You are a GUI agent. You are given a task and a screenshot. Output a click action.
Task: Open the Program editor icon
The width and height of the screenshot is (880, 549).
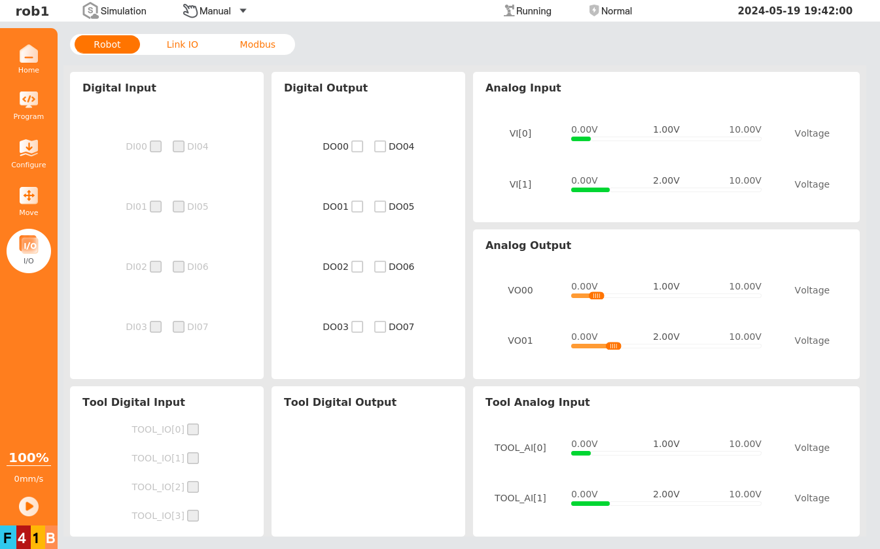(29, 100)
